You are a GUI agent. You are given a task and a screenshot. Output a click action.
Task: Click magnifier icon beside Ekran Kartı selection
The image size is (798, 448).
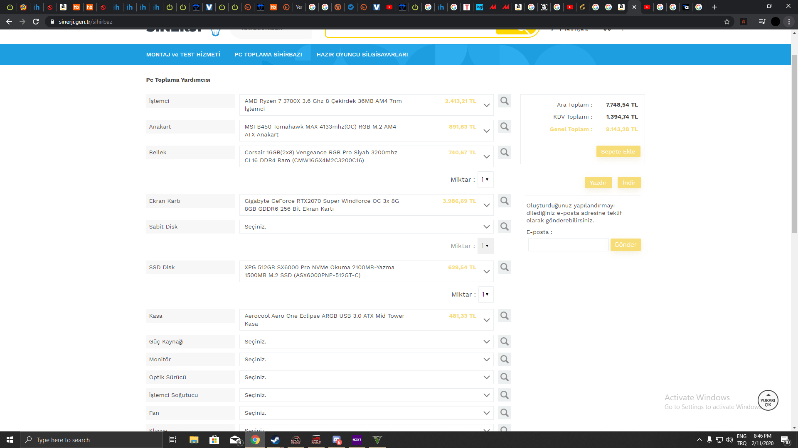[504, 201]
